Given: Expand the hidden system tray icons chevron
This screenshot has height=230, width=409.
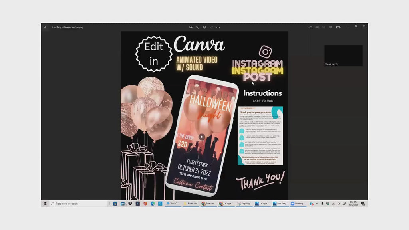Looking at the screenshot, I should [x=317, y=204].
